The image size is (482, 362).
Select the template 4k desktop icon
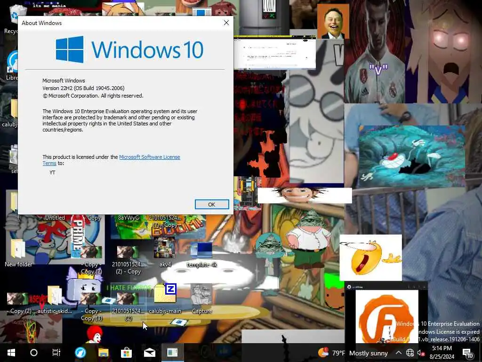point(201,254)
